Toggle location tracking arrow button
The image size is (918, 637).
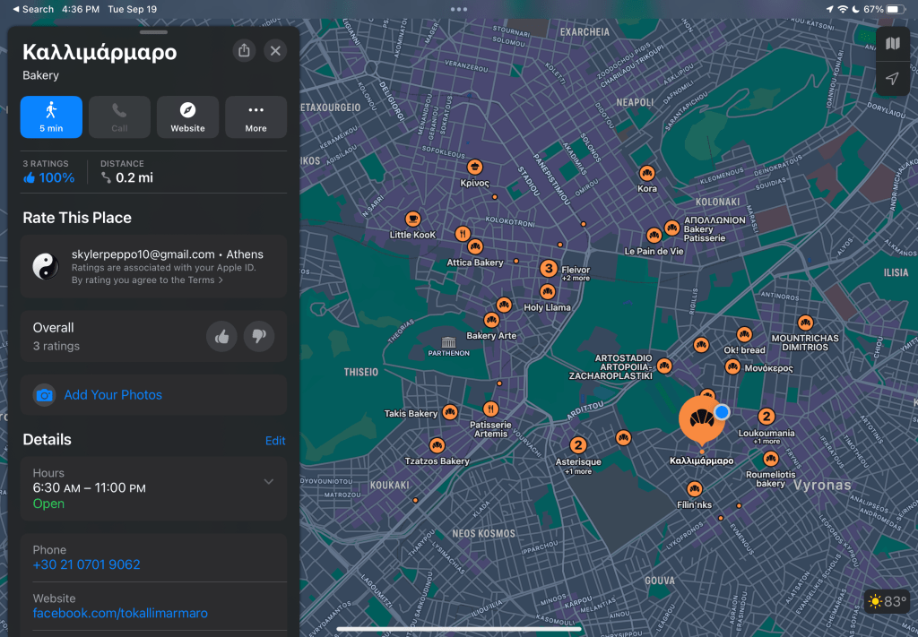892,79
